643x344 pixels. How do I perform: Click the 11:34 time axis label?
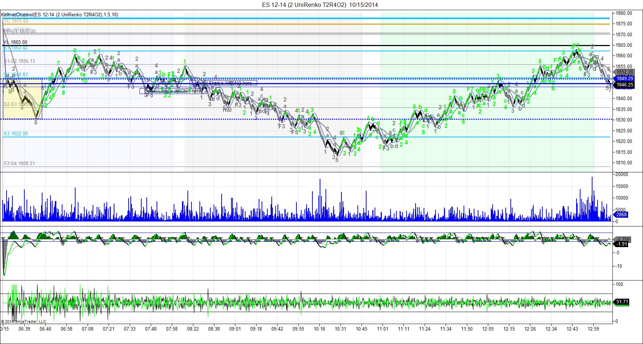446,329
